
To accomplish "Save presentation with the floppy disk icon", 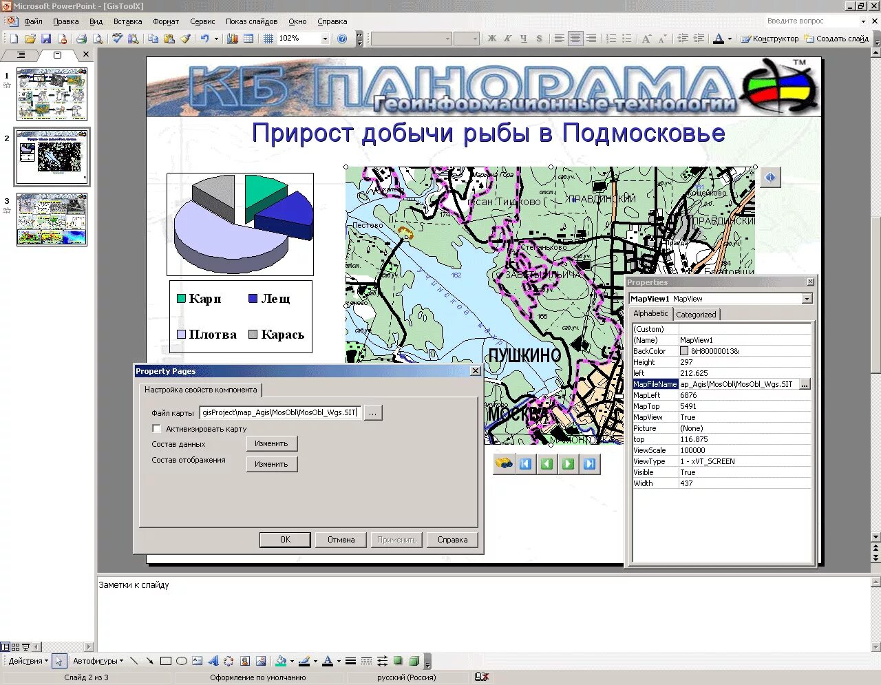I will 46,39.
